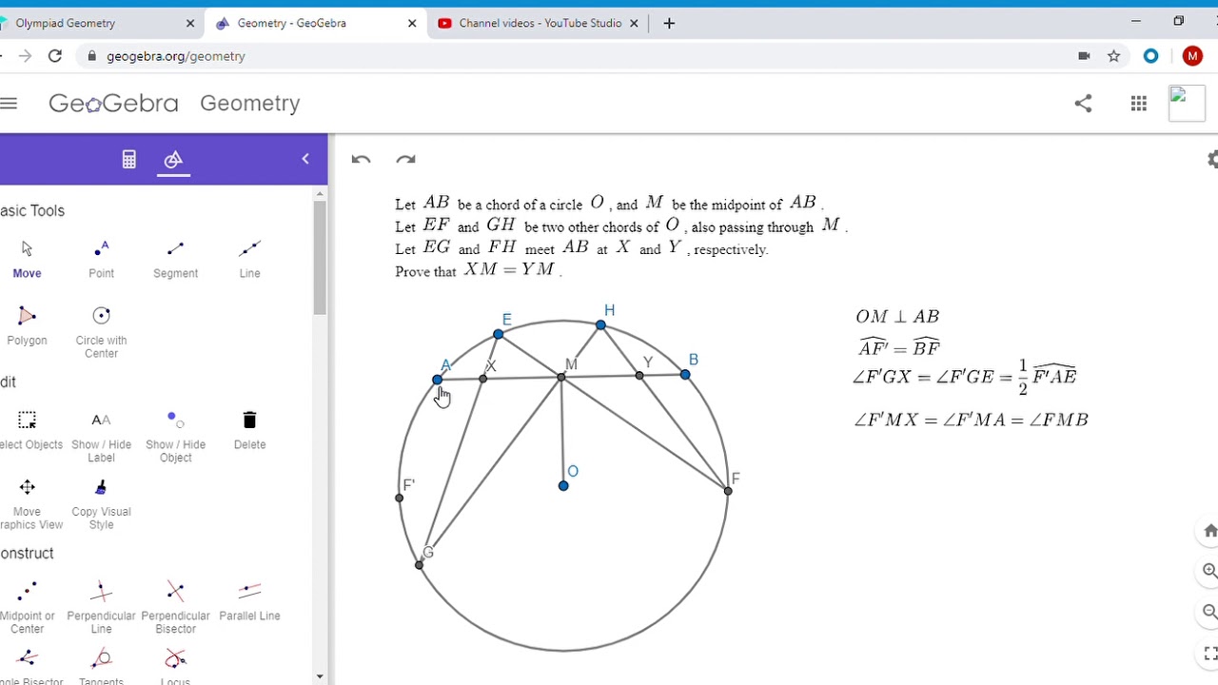The image size is (1218, 685).
Task: Select point F' on the circle
Action: (x=399, y=498)
